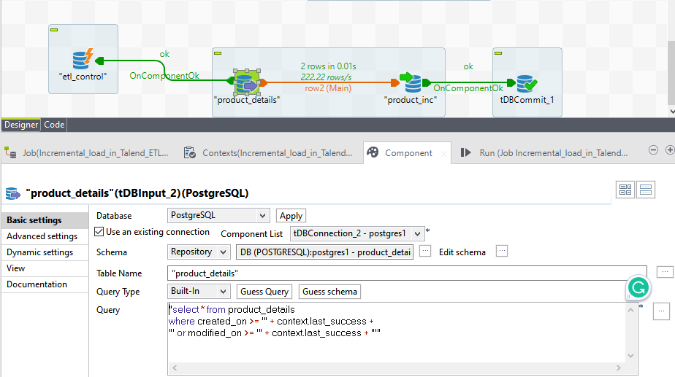Click the Edit schema ellipsis button

pos(501,252)
